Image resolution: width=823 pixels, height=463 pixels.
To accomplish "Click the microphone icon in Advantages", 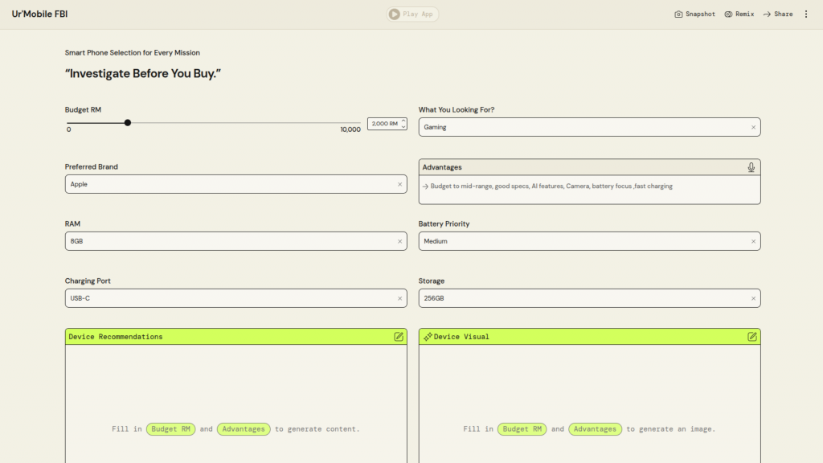I will [x=751, y=167].
